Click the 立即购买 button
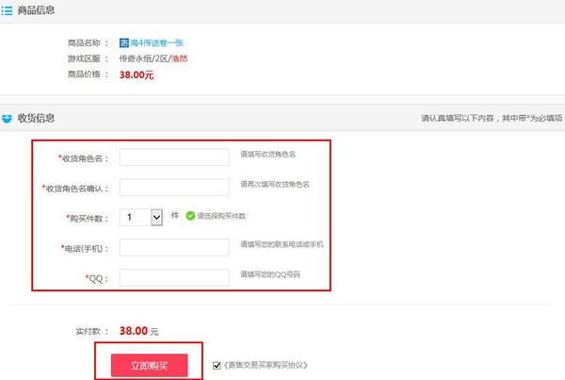This screenshot has width=565, height=380. click(x=149, y=365)
